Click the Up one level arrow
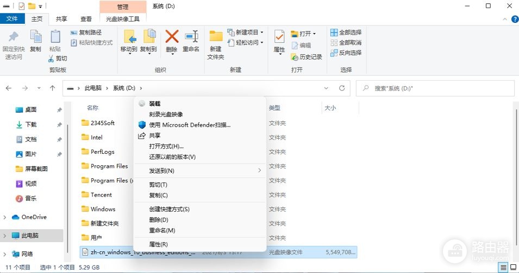Screen dimensions: 519x273 coord(52,88)
